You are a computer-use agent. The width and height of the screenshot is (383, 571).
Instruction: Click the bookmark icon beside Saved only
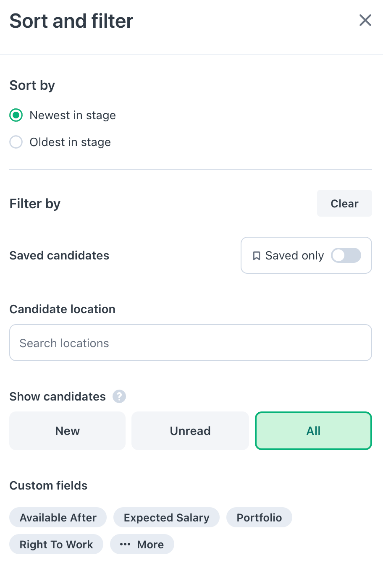(x=256, y=256)
